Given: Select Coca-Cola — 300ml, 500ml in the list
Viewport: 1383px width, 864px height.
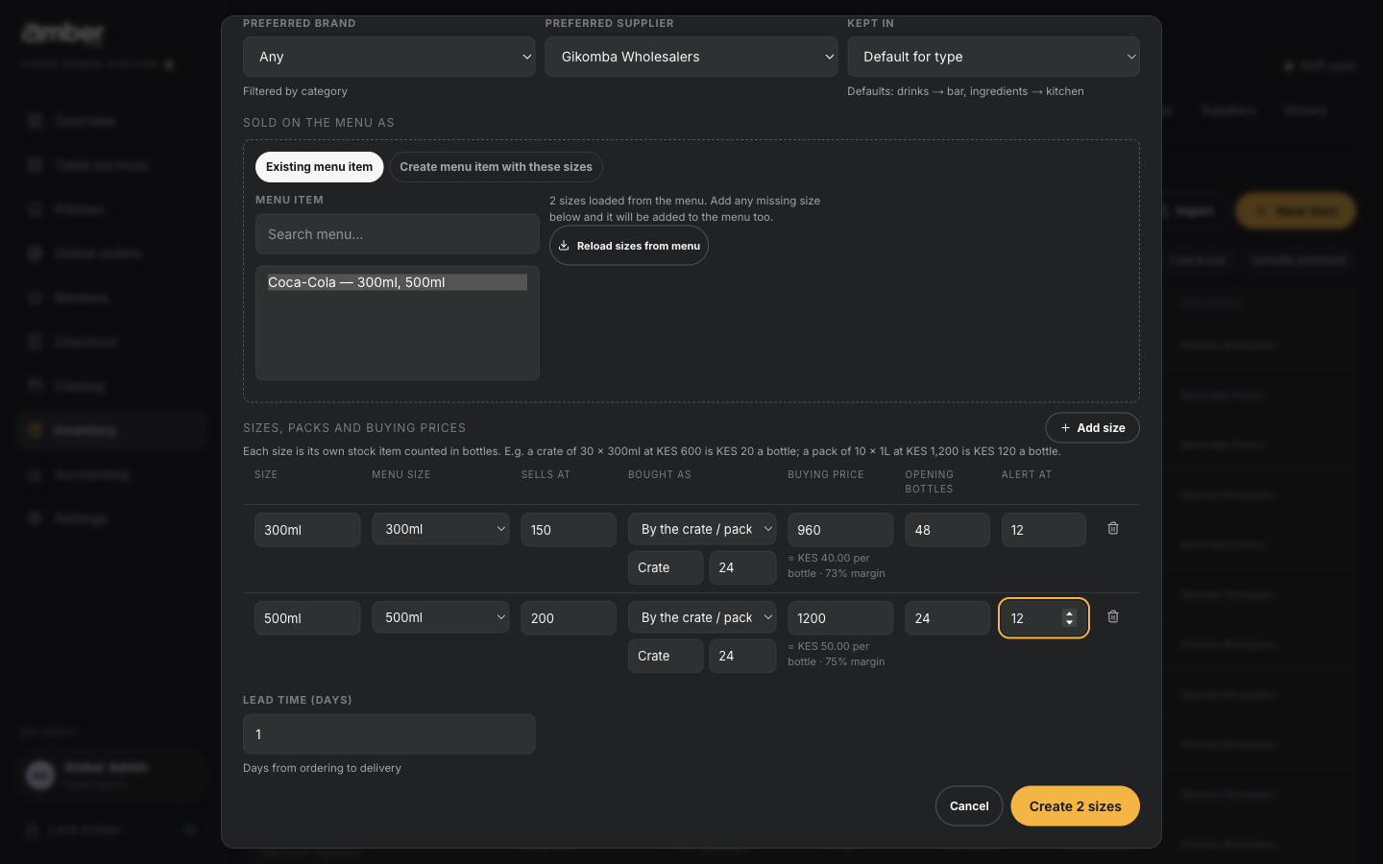Looking at the screenshot, I should coord(398,282).
